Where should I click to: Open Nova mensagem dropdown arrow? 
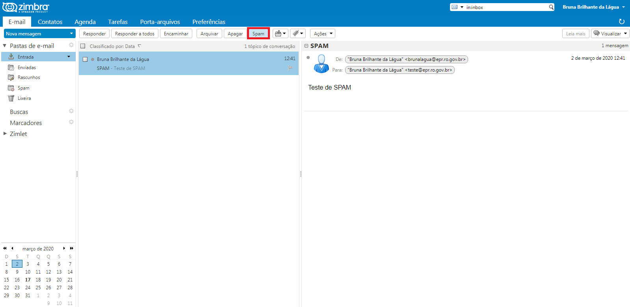[x=71, y=33]
